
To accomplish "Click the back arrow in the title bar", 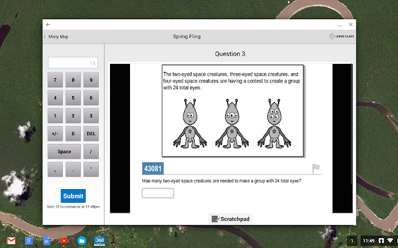I will click(x=48, y=25).
